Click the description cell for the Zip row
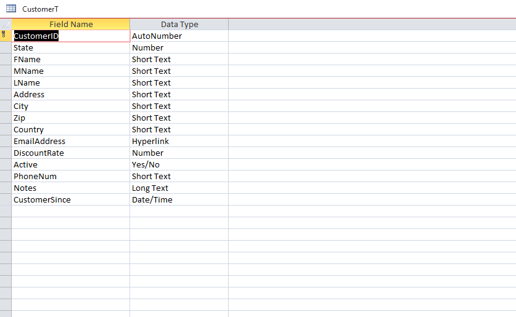 coord(372,118)
